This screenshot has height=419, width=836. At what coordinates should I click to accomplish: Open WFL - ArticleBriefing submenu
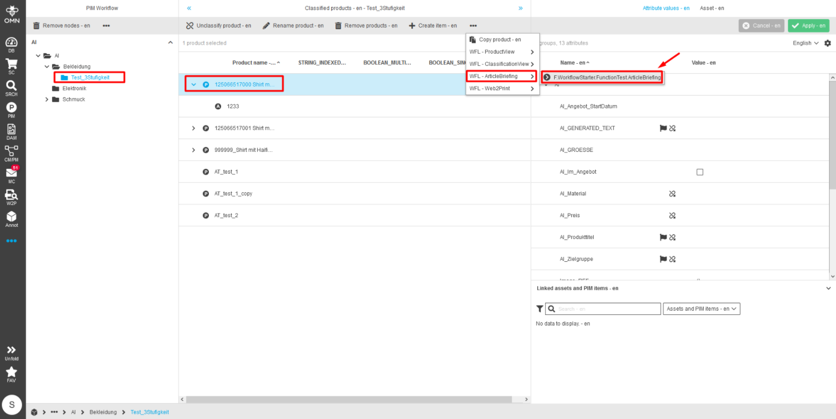point(502,76)
